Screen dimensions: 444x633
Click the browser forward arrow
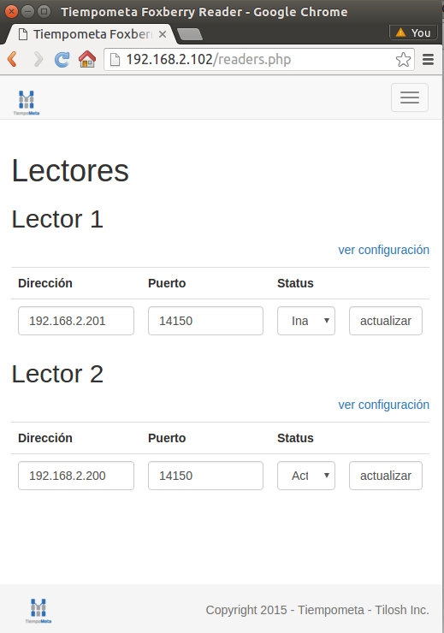(38, 59)
